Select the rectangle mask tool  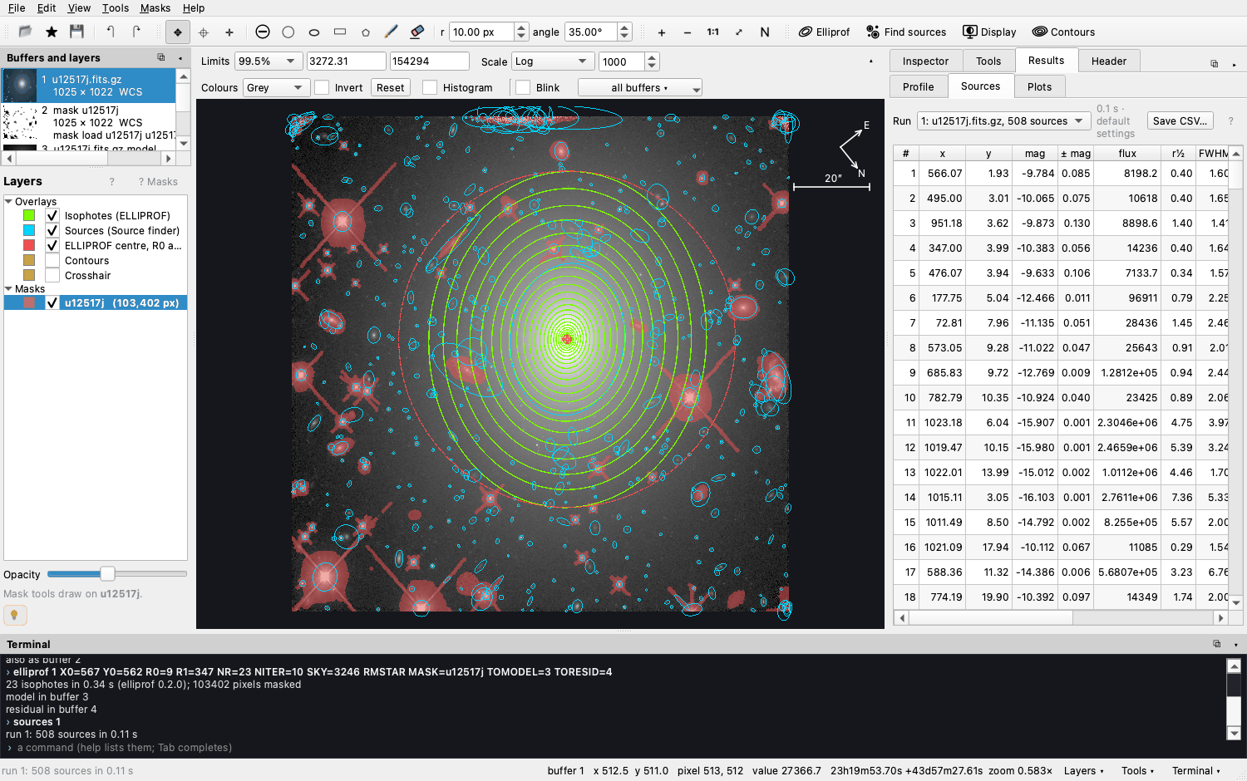tap(340, 32)
